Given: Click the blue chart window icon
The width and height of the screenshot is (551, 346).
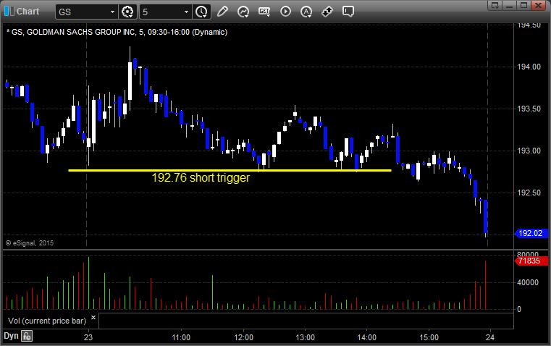Looking at the screenshot, I should (9, 12).
